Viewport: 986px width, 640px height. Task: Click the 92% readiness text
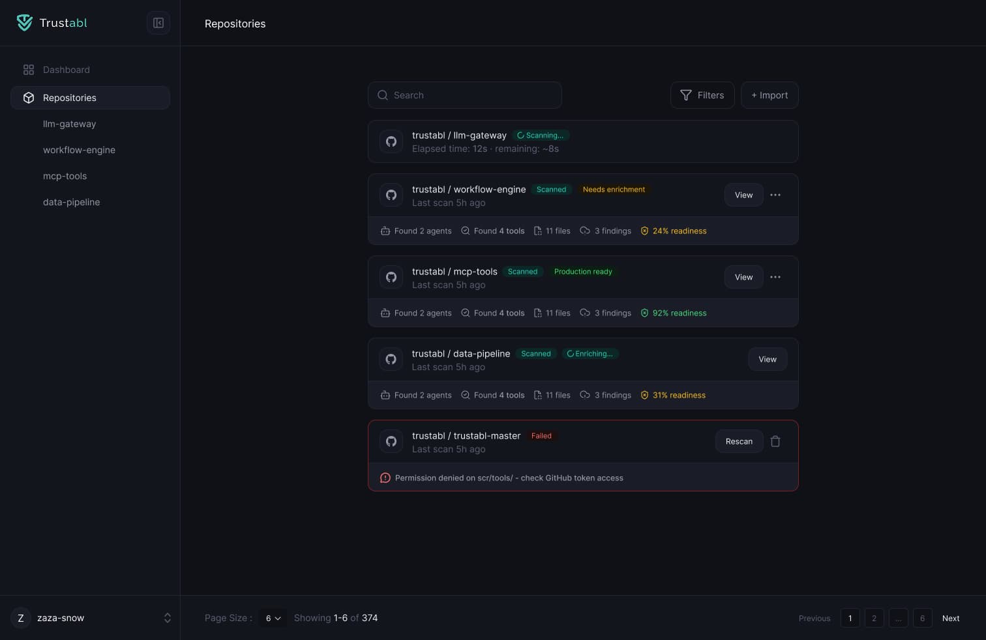point(680,313)
